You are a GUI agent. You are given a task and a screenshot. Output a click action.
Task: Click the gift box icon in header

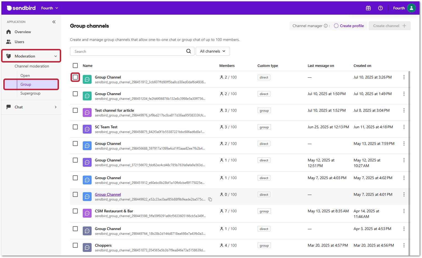(368, 8)
